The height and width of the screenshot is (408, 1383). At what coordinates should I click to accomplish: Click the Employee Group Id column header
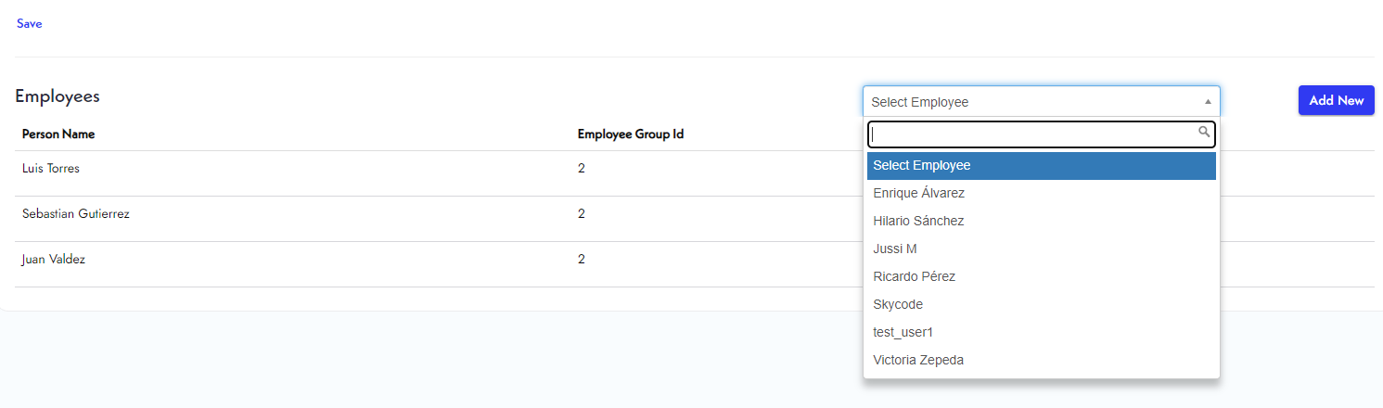coord(630,134)
